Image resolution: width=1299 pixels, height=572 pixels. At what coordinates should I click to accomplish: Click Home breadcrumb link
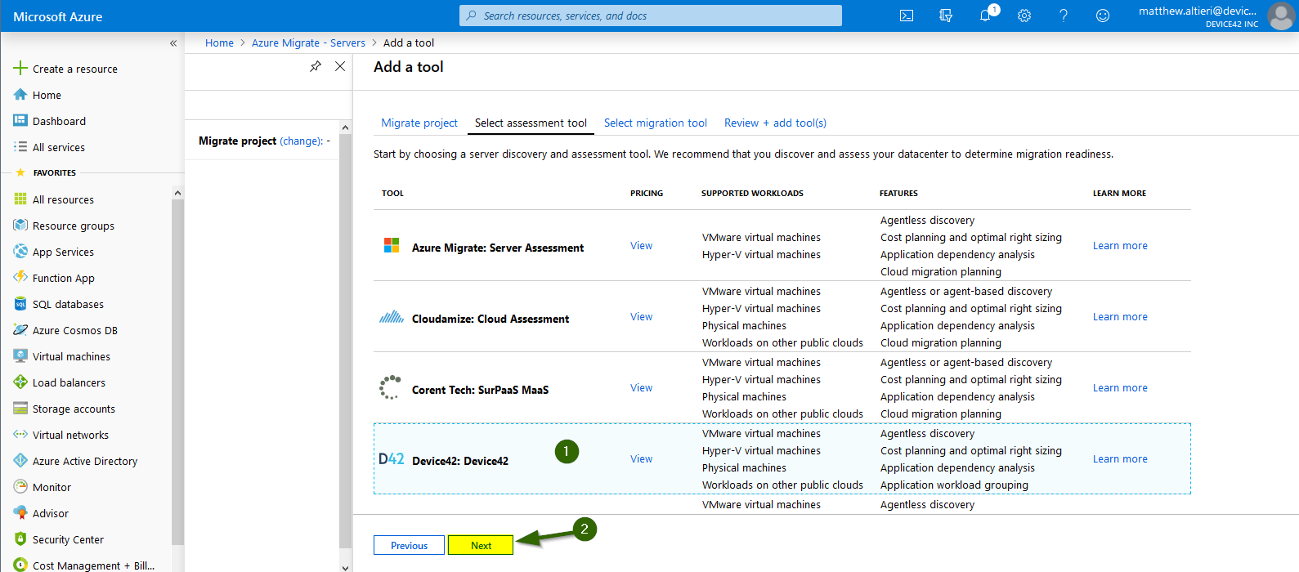pyautogui.click(x=219, y=43)
